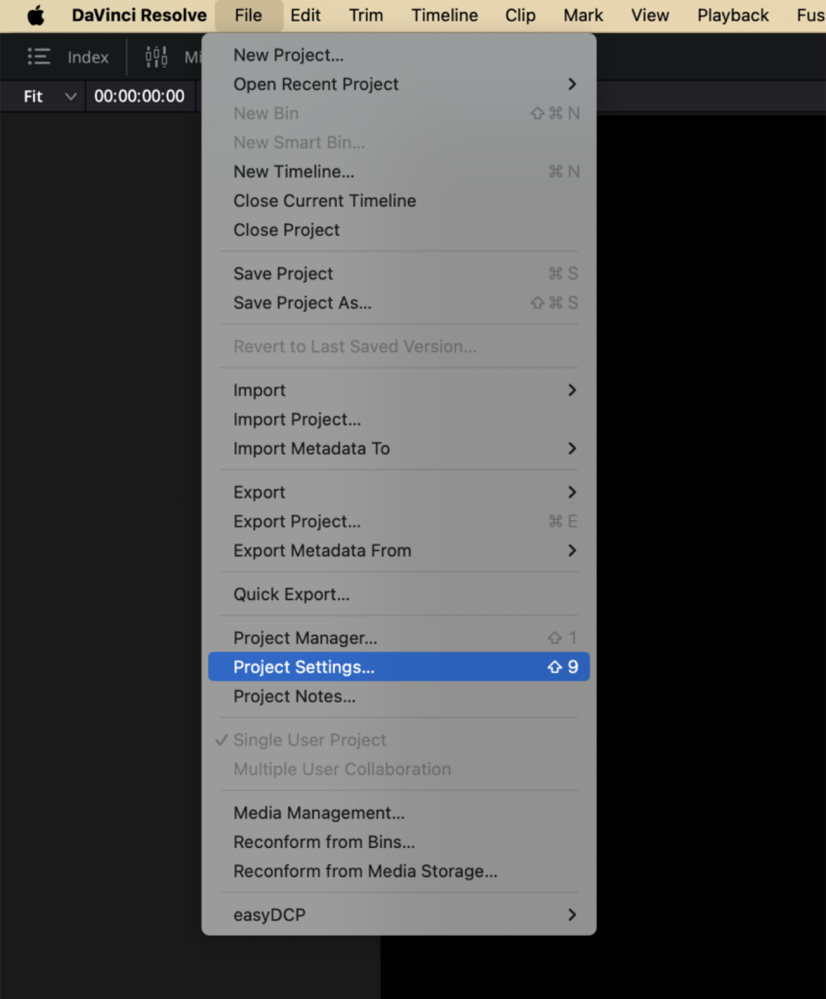The height and width of the screenshot is (999, 826).
Task: Close the File menu from the menu bar
Action: pyautogui.click(x=249, y=15)
